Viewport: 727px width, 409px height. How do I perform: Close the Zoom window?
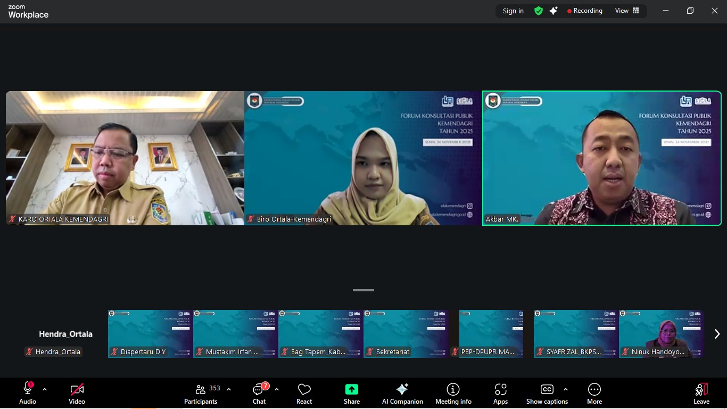(x=715, y=11)
